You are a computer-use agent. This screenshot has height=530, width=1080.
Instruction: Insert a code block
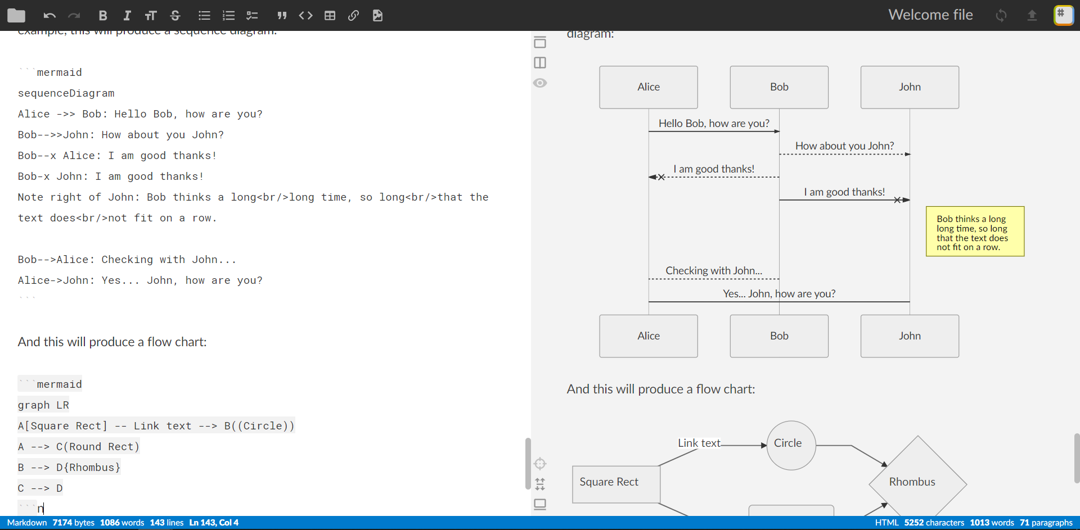(x=305, y=15)
